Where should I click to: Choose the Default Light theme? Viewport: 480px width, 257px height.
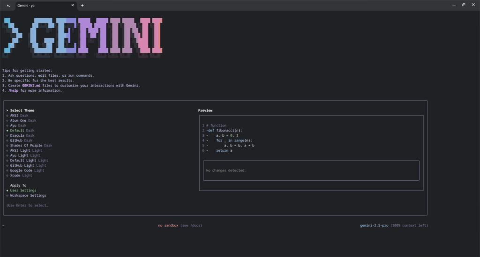[x=27, y=161]
